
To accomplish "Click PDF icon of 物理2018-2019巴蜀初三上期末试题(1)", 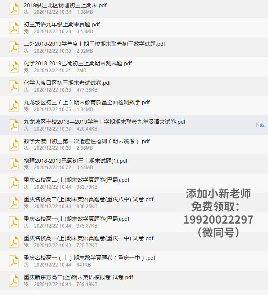I will 14,164.
